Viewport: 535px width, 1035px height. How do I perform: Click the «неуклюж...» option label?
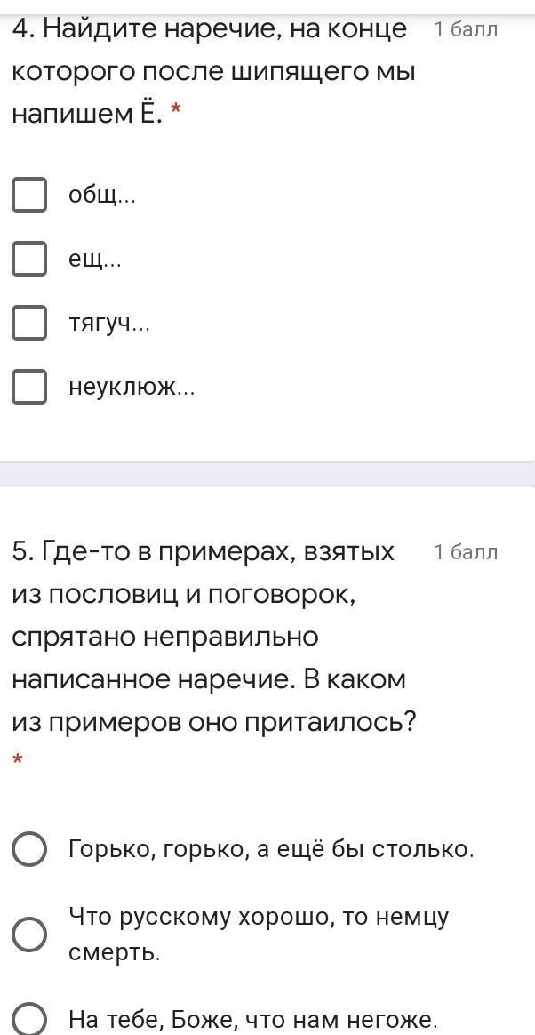coord(132,388)
